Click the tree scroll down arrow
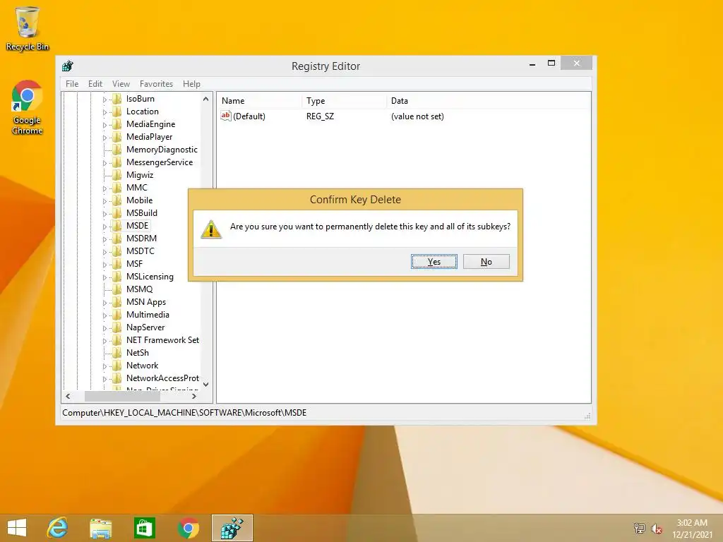The height and width of the screenshot is (542, 723). click(205, 385)
